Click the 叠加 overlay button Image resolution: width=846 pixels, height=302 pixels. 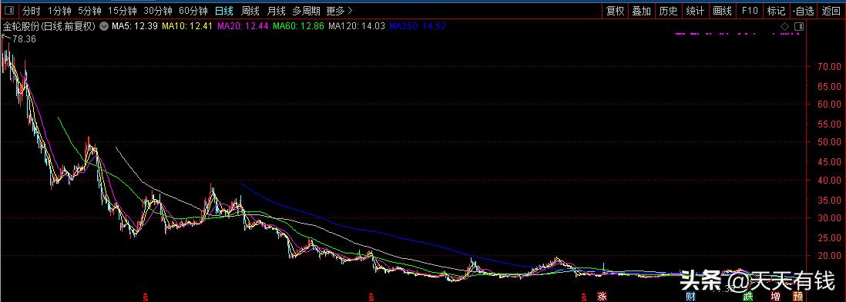[x=642, y=11]
